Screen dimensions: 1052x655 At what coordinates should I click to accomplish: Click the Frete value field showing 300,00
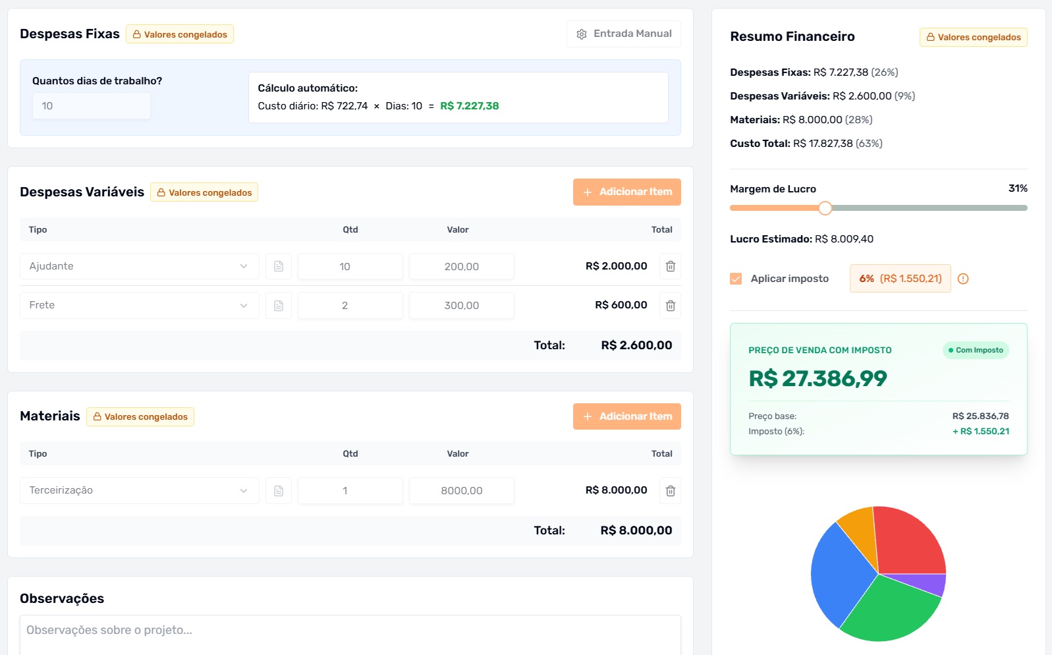pos(461,306)
